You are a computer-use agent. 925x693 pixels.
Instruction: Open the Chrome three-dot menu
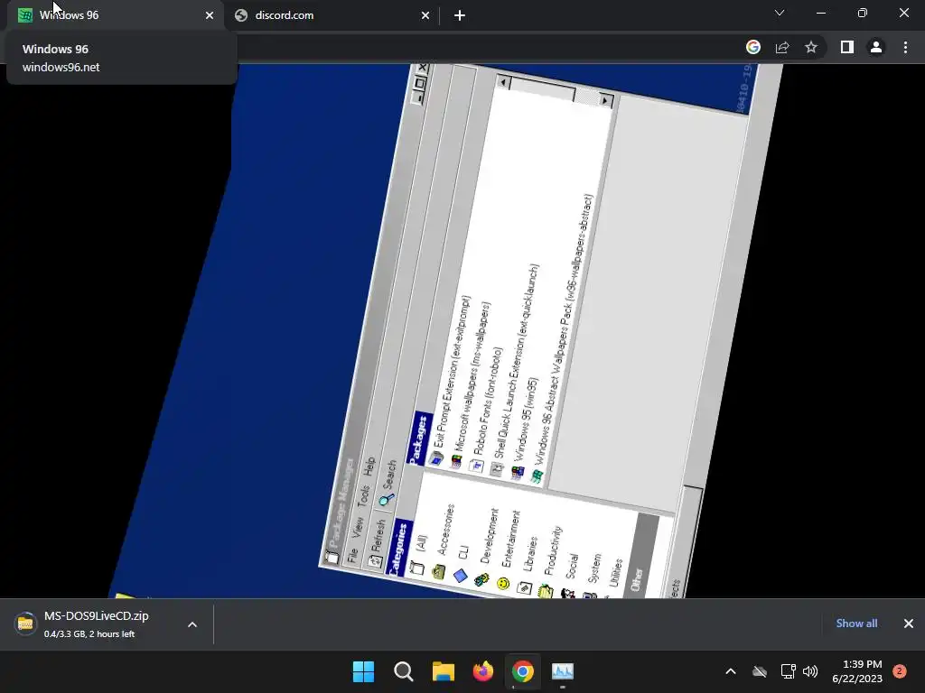click(x=905, y=47)
